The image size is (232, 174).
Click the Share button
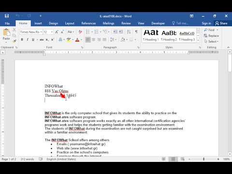tap(221, 23)
